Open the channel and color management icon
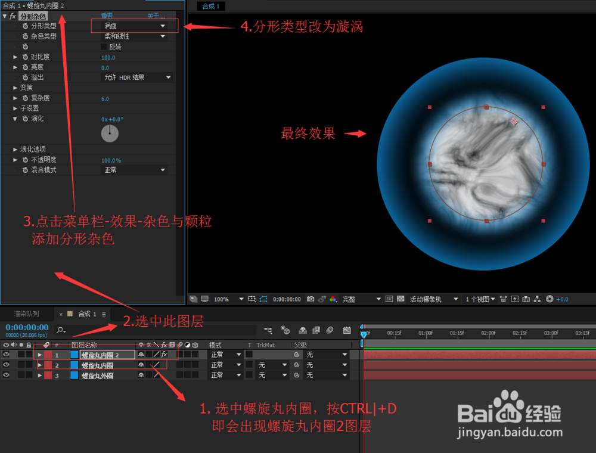596x453 pixels. tap(334, 299)
